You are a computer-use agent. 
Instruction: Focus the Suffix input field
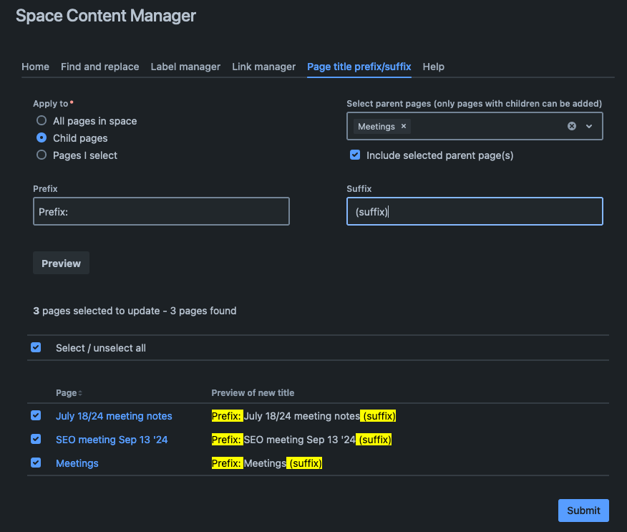475,211
